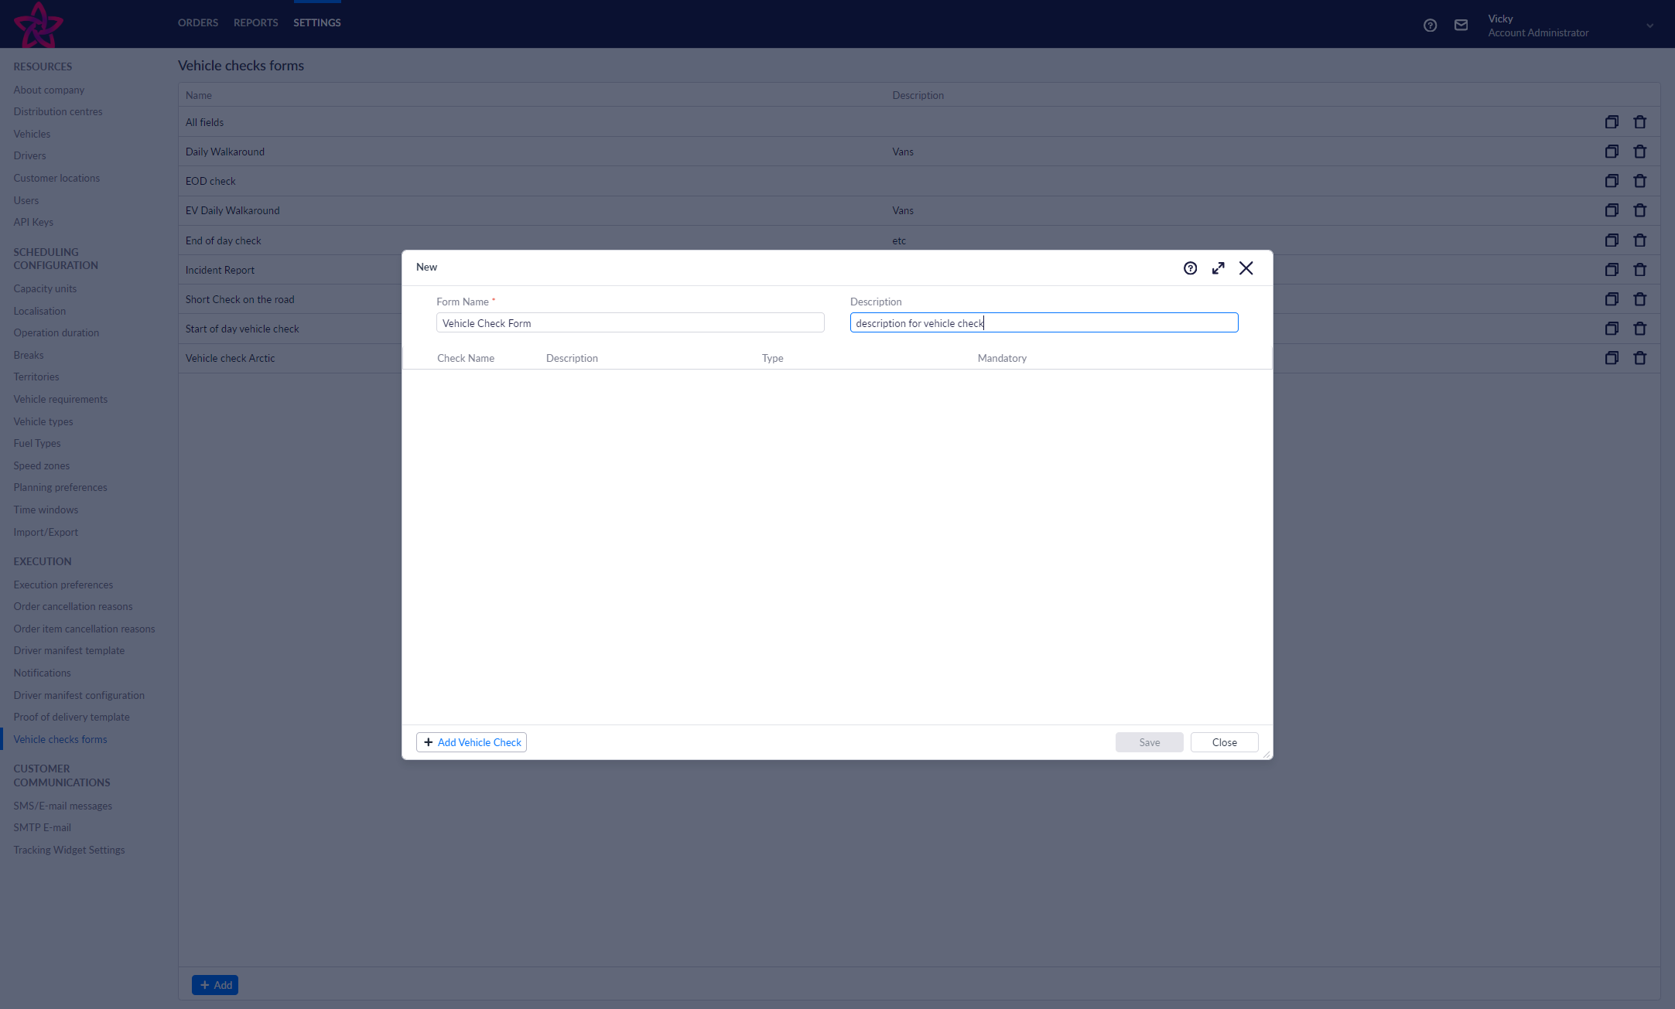Select the Vehicle checks forms sidebar item

60,739
